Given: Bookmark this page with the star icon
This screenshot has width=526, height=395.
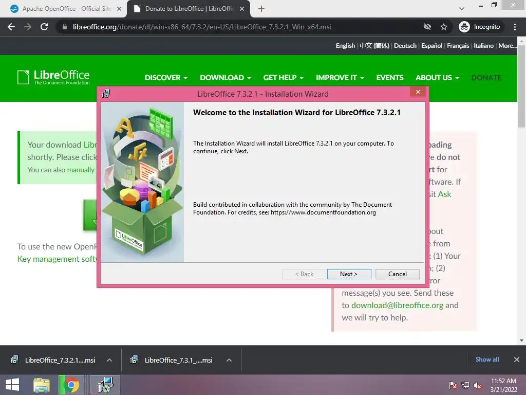Looking at the screenshot, I should pos(444,27).
